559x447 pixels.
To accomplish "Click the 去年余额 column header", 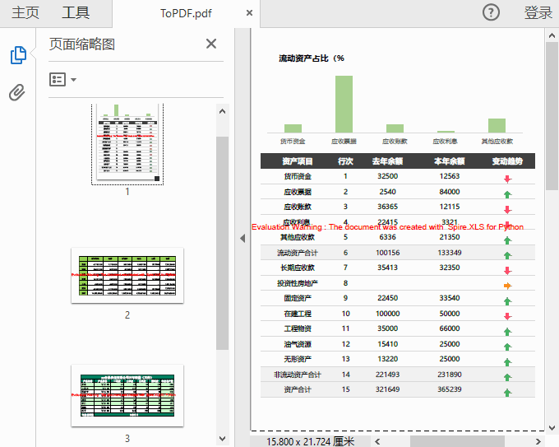I will click(x=387, y=161).
